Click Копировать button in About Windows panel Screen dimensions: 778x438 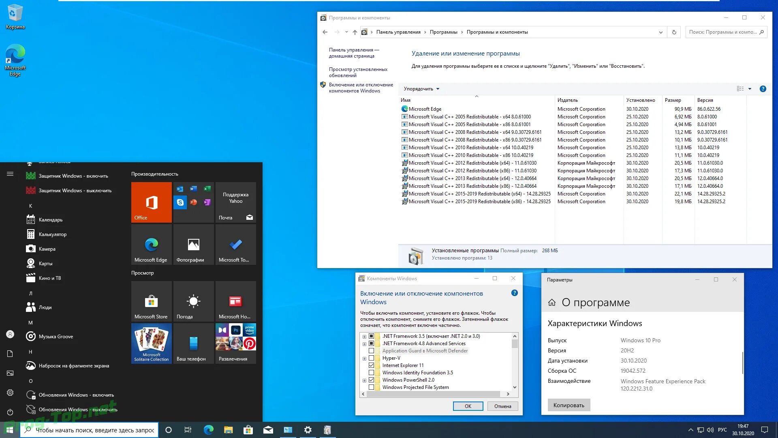[567, 404]
